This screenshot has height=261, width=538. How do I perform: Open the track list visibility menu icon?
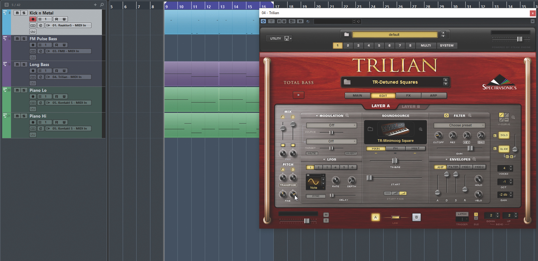6,5
